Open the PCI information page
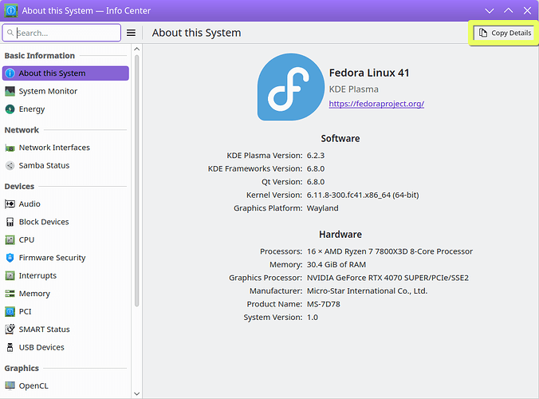Image resolution: width=539 pixels, height=399 pixels. click(65, 312)
